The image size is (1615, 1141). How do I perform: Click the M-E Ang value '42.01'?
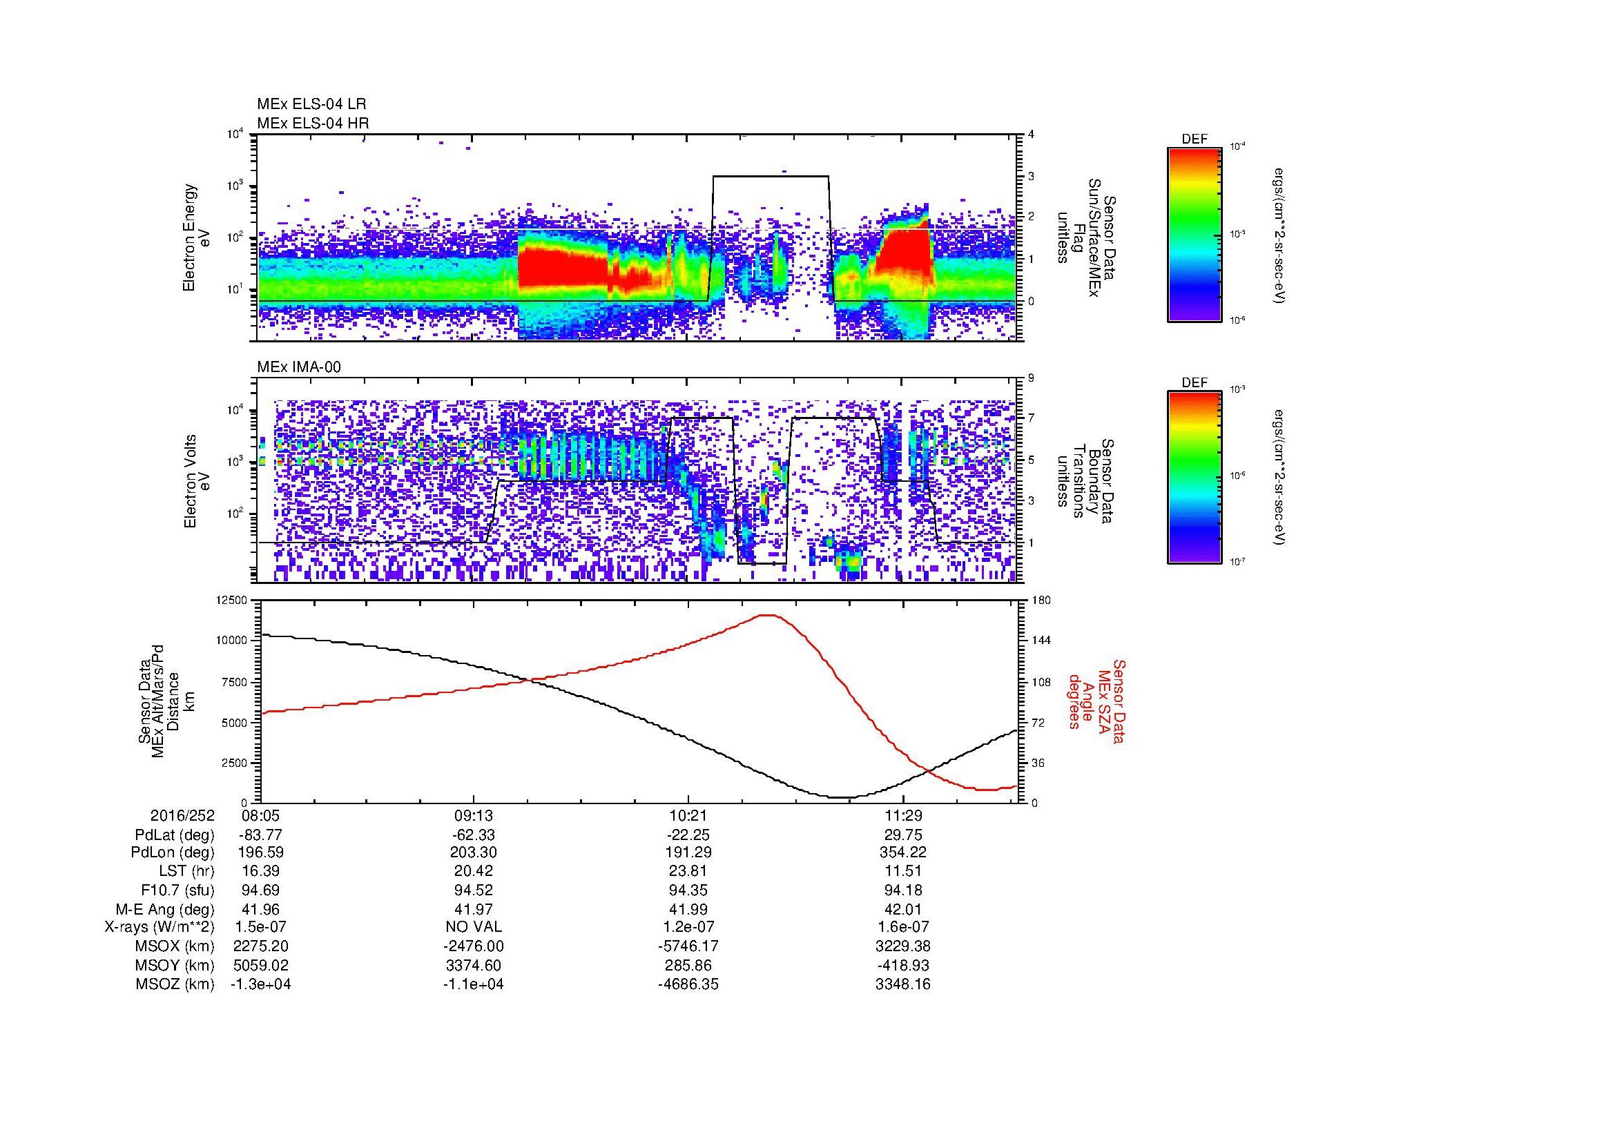tap(902, 909)
